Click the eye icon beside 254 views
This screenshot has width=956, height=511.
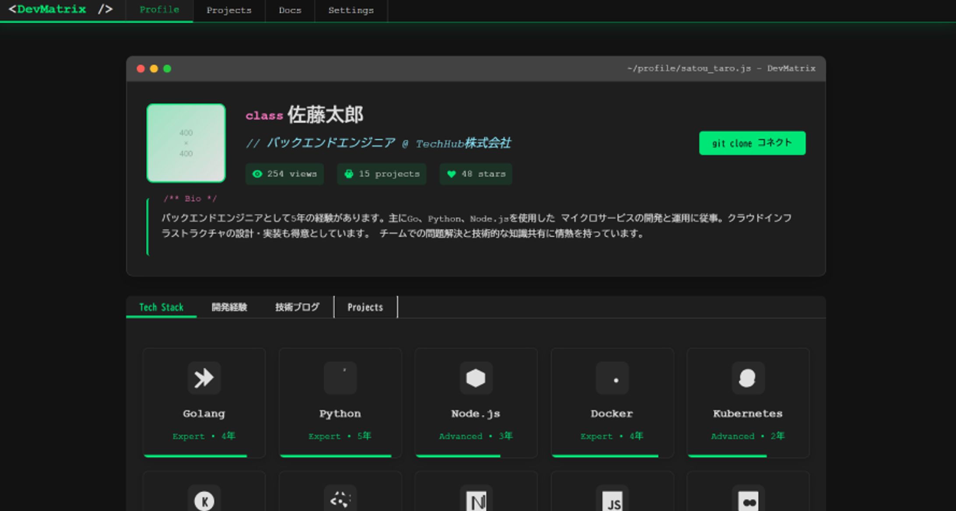[257, 174]
